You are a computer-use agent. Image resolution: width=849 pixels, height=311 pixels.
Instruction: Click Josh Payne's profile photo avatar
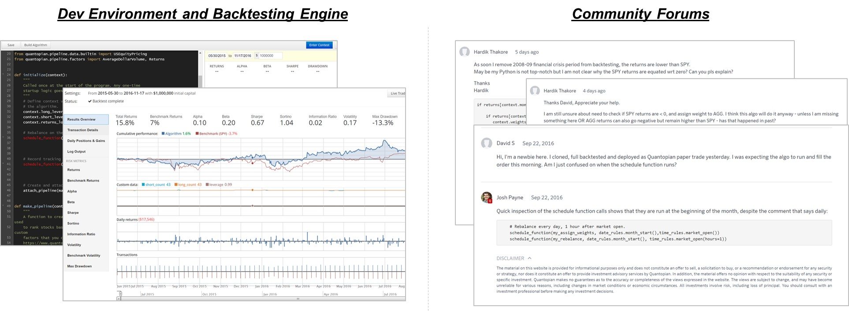486,198
